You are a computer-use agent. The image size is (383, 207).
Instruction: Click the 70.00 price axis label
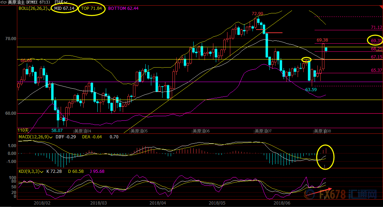click(x=11, y=39)
